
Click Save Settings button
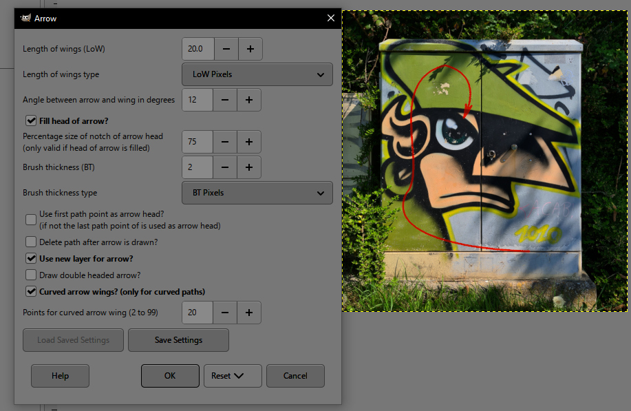pyautogui.click(x=179, y=340)
